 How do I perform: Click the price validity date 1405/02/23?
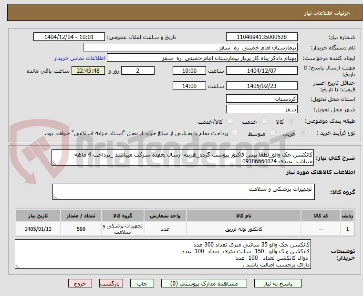[261, 86]
